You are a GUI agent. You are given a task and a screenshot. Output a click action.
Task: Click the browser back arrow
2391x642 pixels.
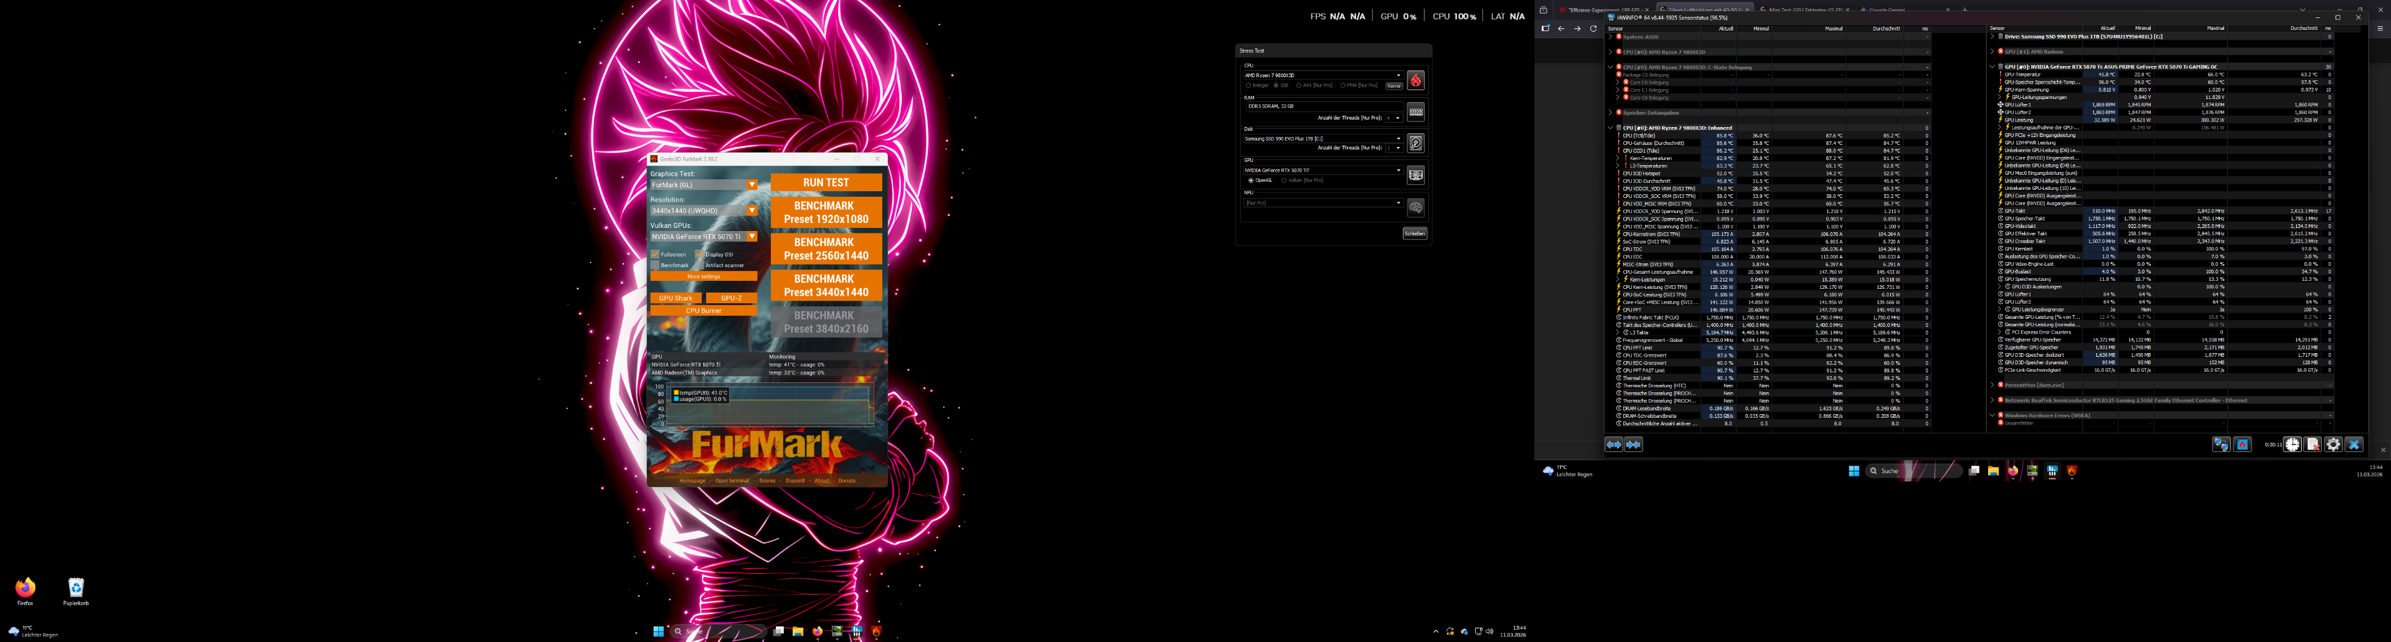pos(1561,29)
